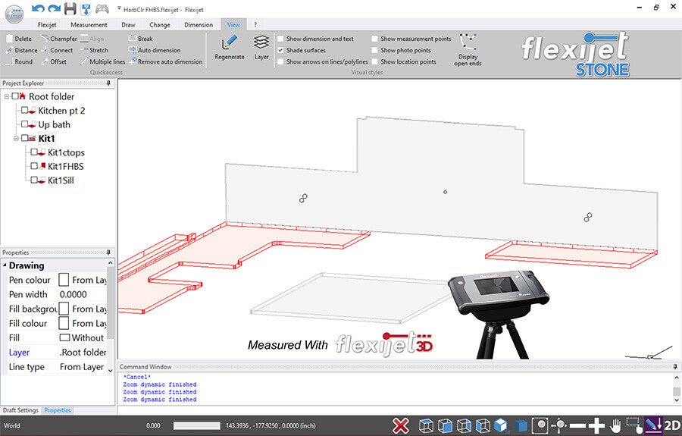Open the Measurement ribbon tab
Viewport: 682px width, 436px height.
coord(89,25)
